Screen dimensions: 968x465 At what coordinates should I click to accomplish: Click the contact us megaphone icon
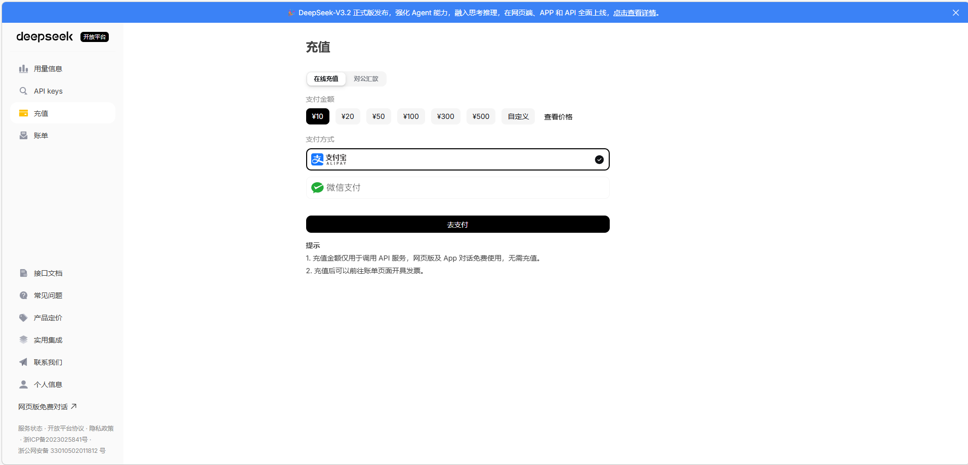click(x=23, y=362)
